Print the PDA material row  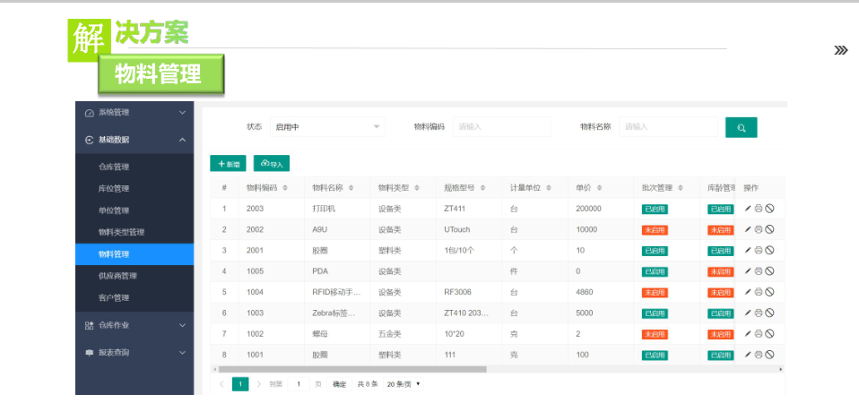759,271
